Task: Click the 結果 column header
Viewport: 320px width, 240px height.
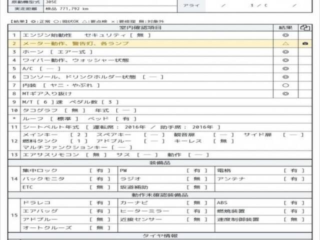Action: pyautogui.click(x=285, y=28)
